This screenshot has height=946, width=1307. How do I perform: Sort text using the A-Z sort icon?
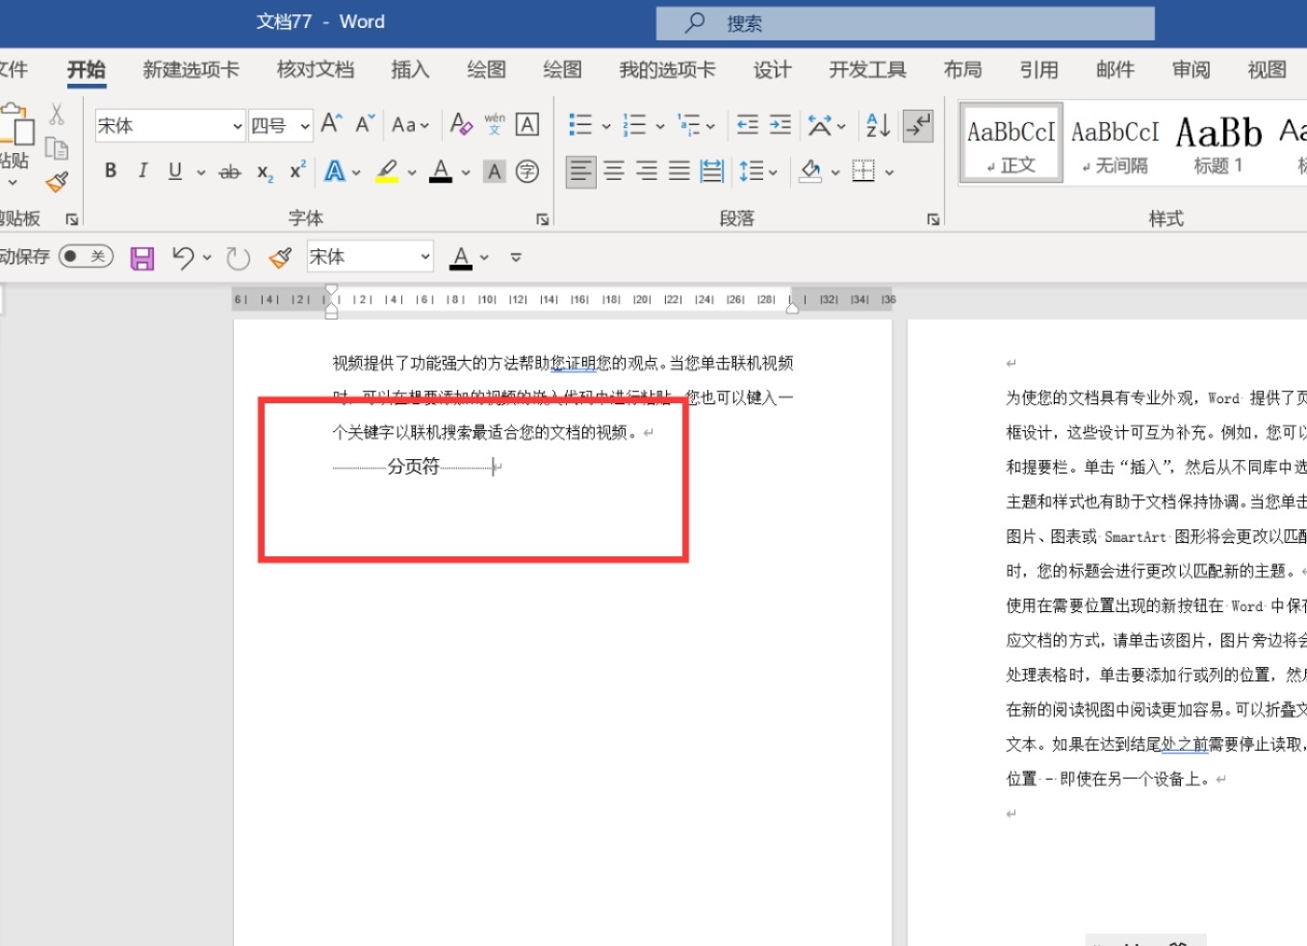point(878,125)
